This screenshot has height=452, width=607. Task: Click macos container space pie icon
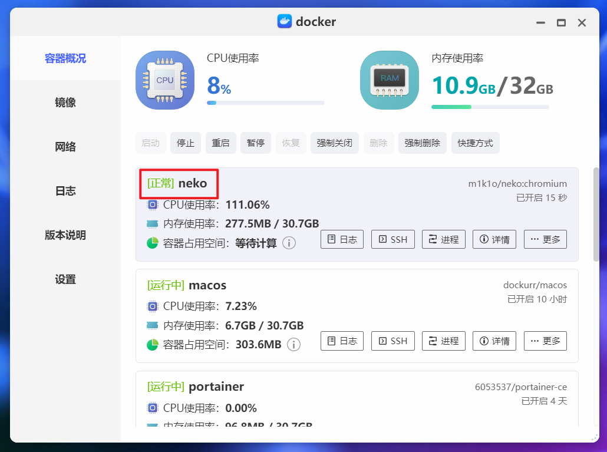[153, 344]
